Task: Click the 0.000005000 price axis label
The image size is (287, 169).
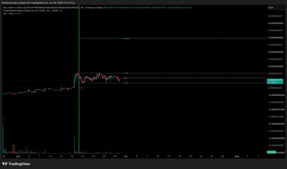Action: tap(275, 23)
